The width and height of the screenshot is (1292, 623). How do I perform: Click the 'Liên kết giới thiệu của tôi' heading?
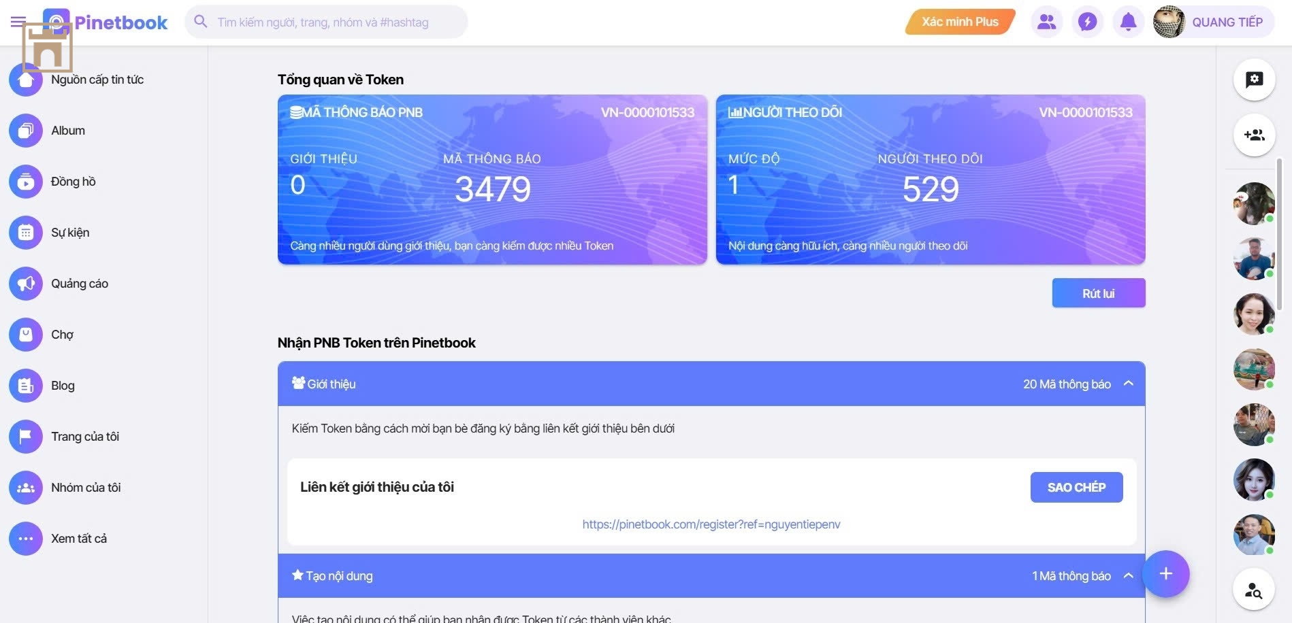point(377,487)
